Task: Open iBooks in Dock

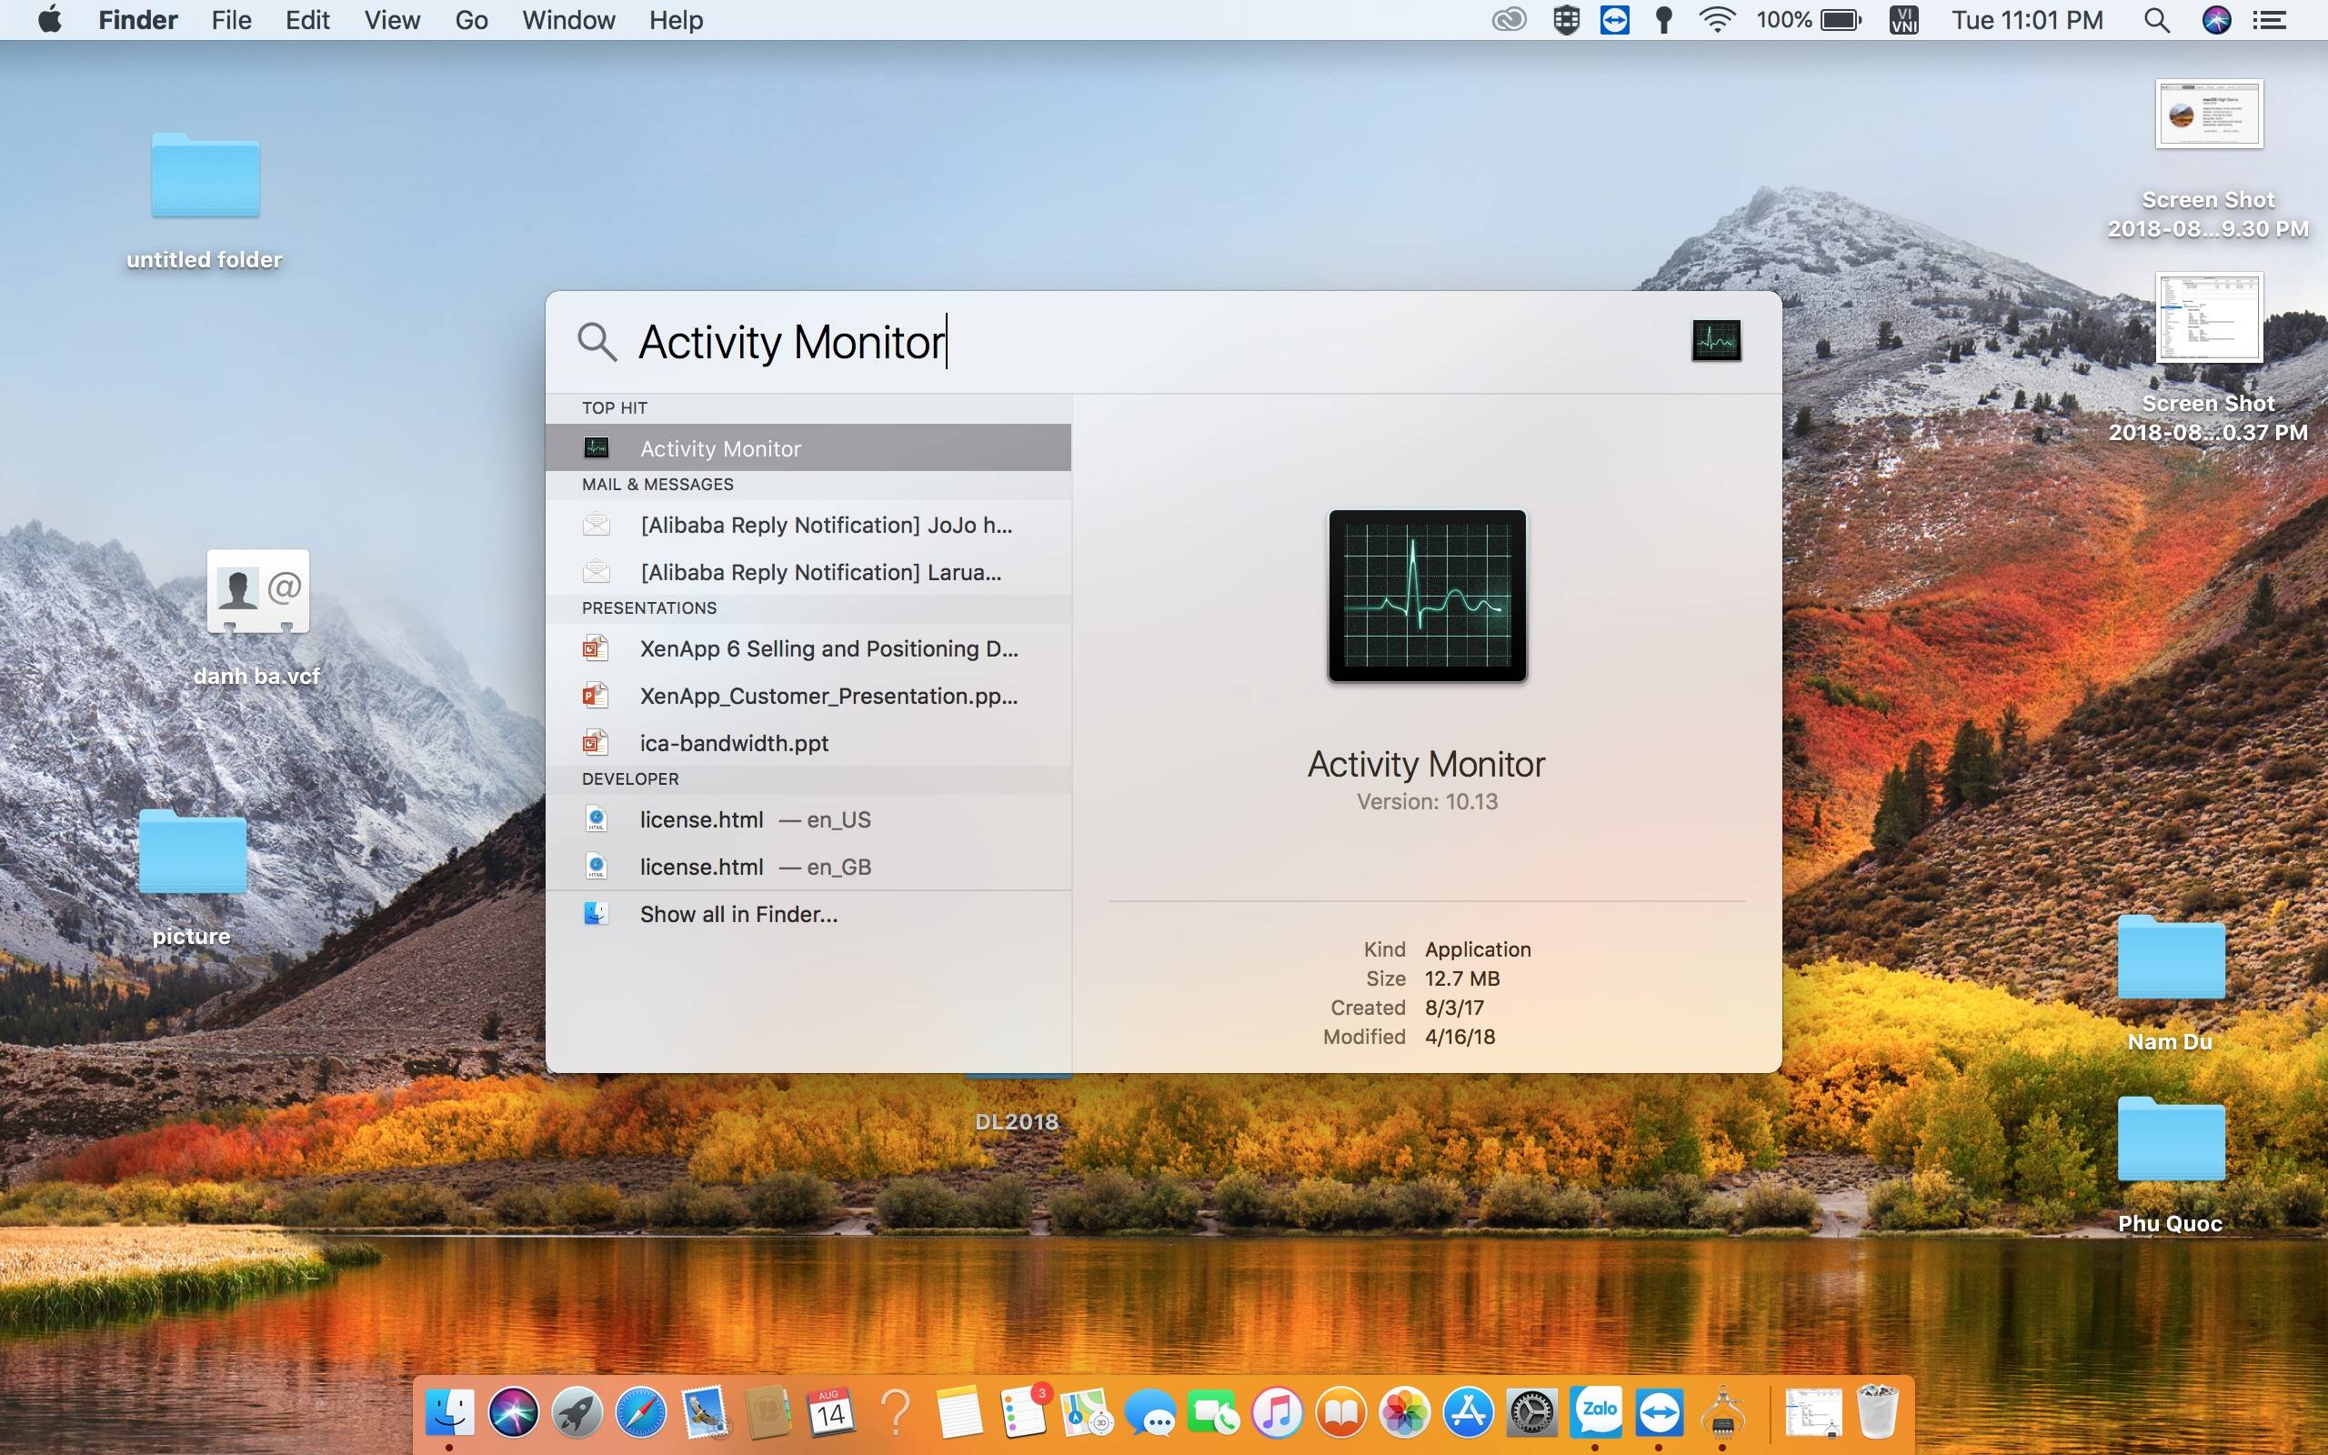Action: [1341, 1411]
